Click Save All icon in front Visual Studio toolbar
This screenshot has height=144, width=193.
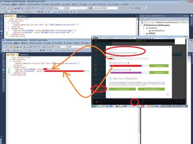(x=21, y=47)
